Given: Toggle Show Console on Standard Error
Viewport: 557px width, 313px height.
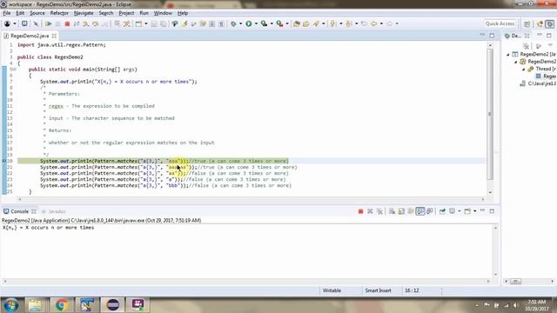Looking at the screenshot, I should (x=430, y=211).
